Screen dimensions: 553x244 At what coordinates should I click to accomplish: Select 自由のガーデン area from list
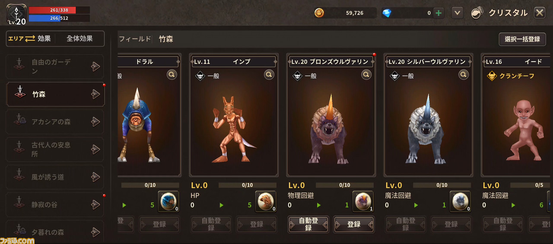[55, 67]
